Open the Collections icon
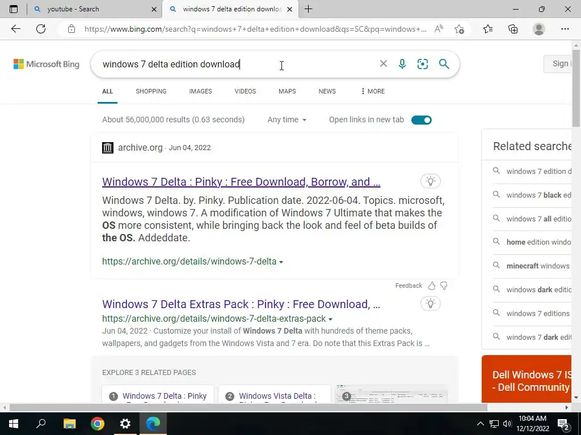 tap(513, 29)
